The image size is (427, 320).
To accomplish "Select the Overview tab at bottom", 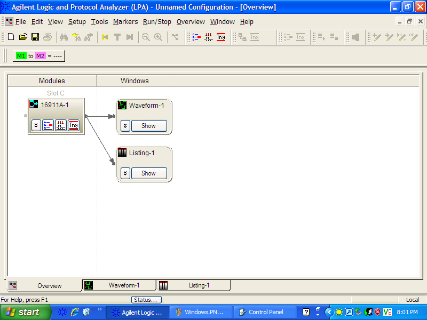I will point(44,286).
